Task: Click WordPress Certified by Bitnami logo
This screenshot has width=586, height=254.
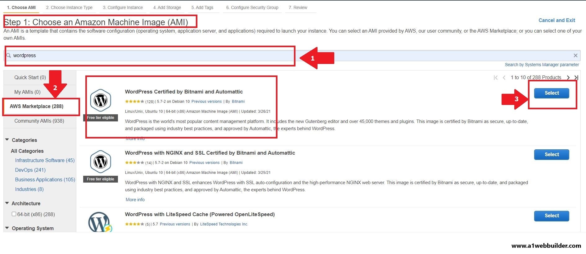Action: point(101,100)
